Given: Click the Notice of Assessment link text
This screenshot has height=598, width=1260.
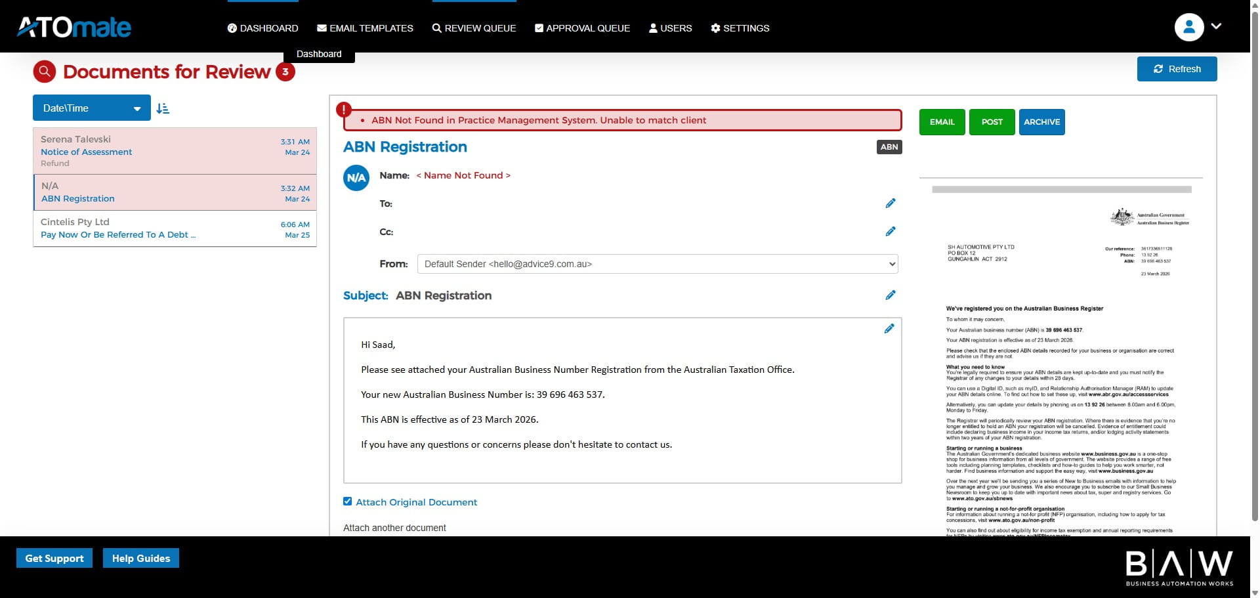Looking at the screenshot, I should click(86, 152).
